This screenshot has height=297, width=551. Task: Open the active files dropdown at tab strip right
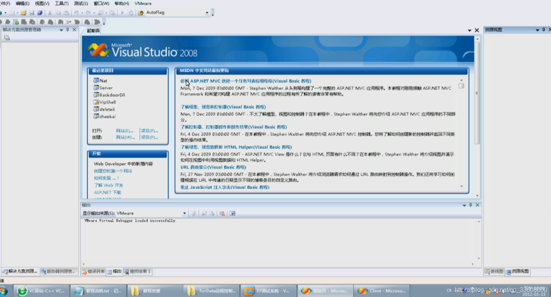470,30
